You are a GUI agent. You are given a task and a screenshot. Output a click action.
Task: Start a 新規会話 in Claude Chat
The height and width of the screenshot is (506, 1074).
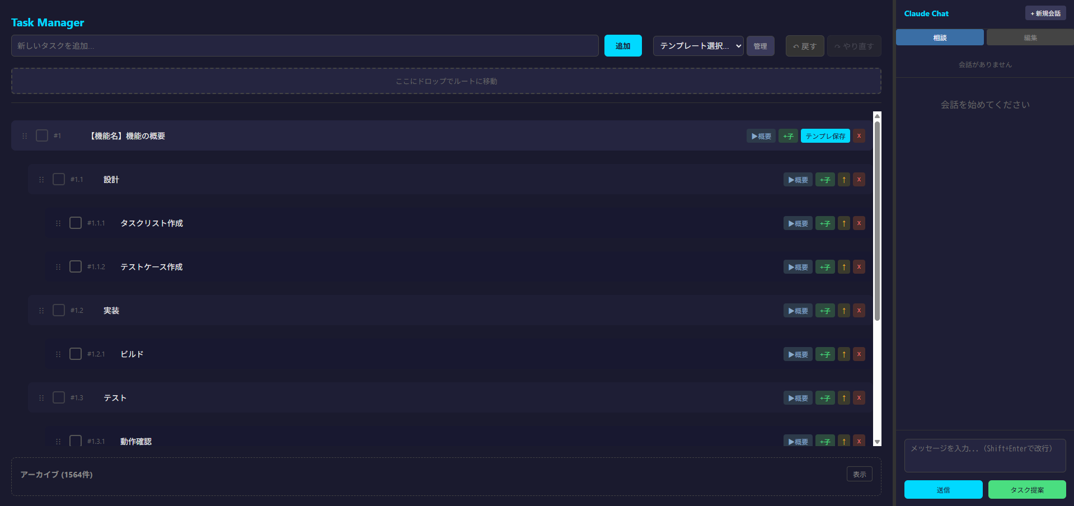(1045, 13)
